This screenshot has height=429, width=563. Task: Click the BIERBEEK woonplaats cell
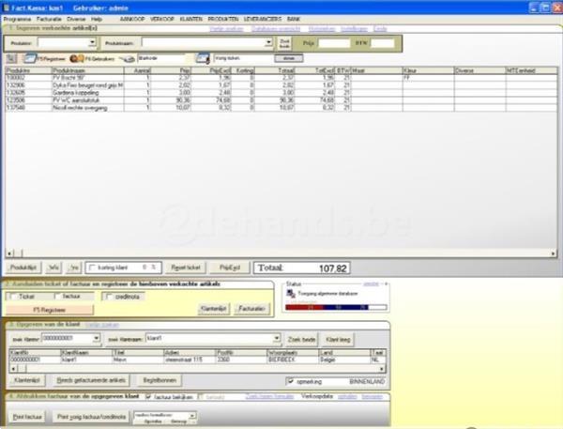click(293, 360)
